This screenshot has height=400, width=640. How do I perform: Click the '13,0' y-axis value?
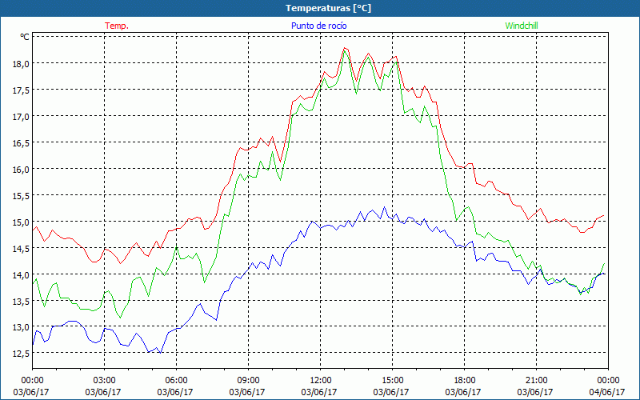(21, 327)
